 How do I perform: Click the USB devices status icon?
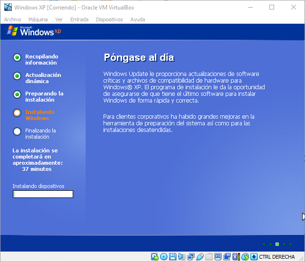point(200,257)
